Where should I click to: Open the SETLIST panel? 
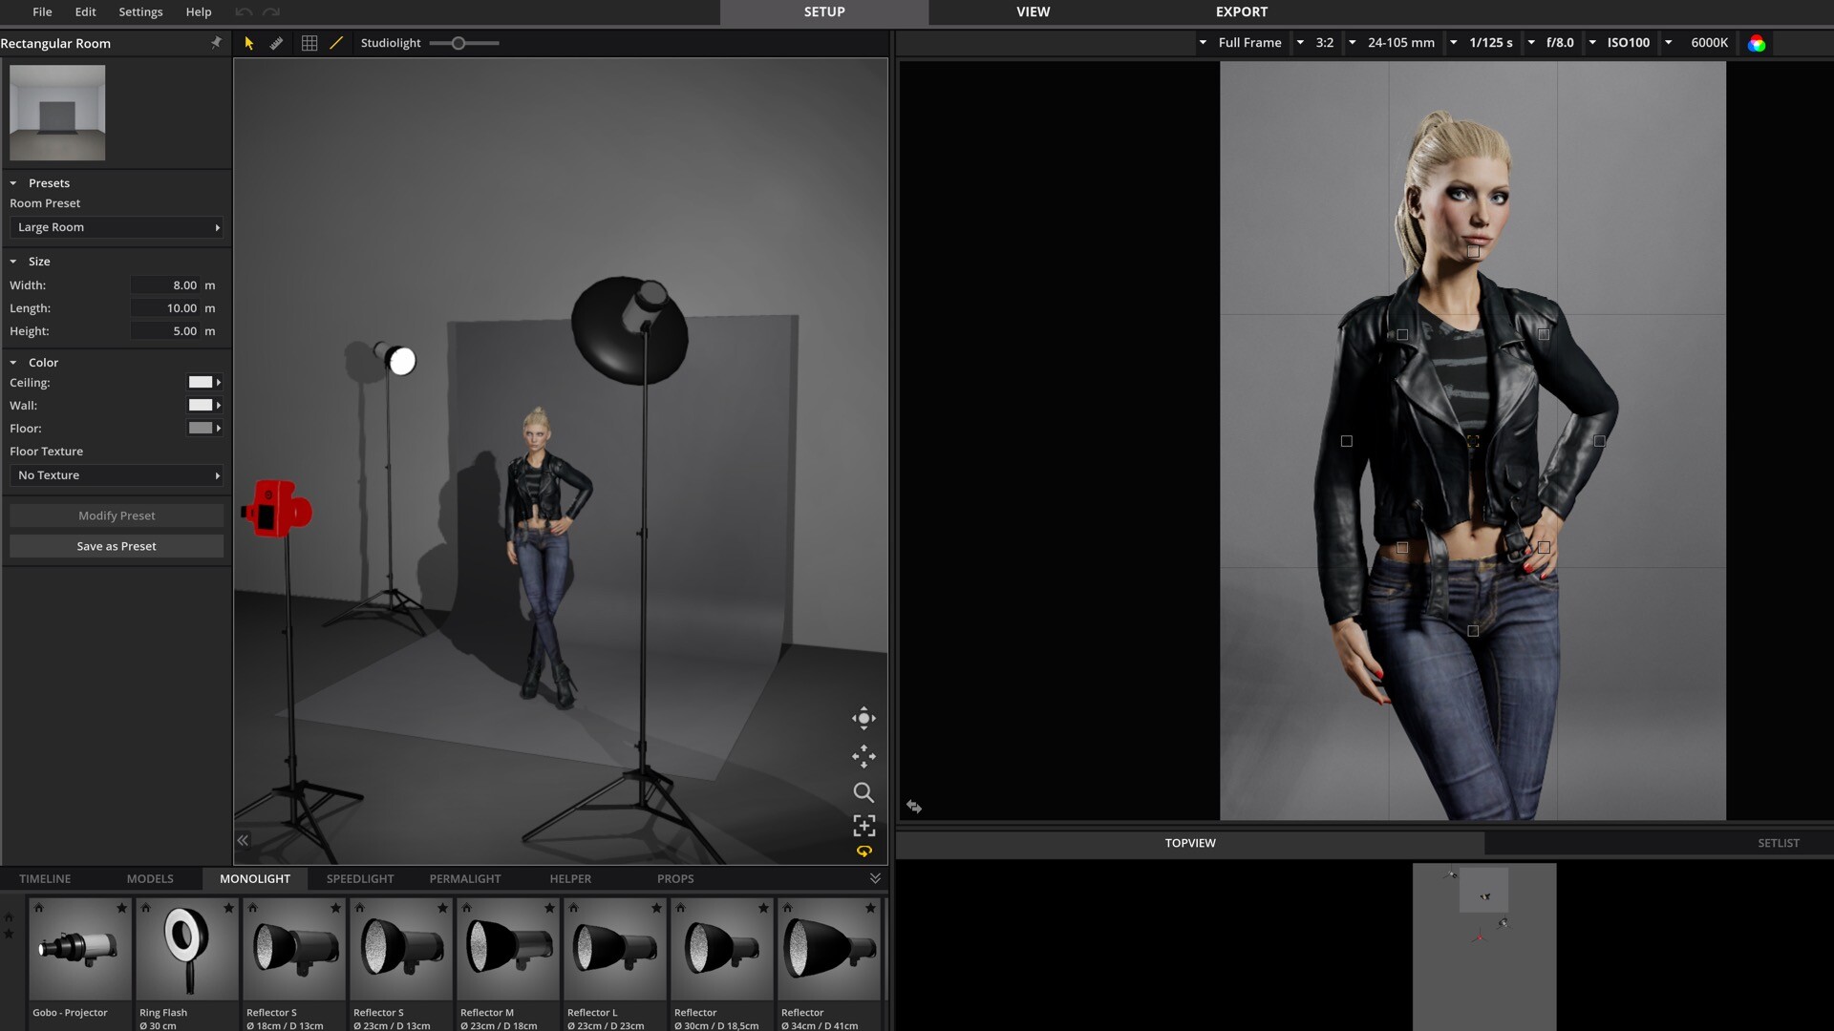1778,843
